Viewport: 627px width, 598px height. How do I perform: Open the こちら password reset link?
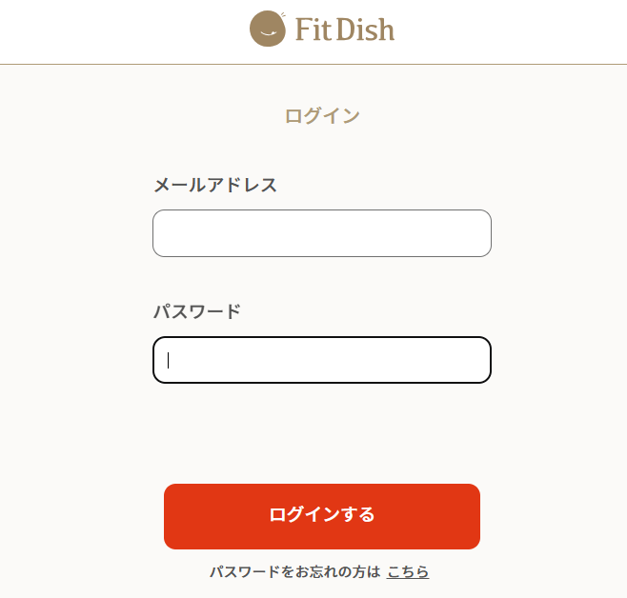[408, 572]
